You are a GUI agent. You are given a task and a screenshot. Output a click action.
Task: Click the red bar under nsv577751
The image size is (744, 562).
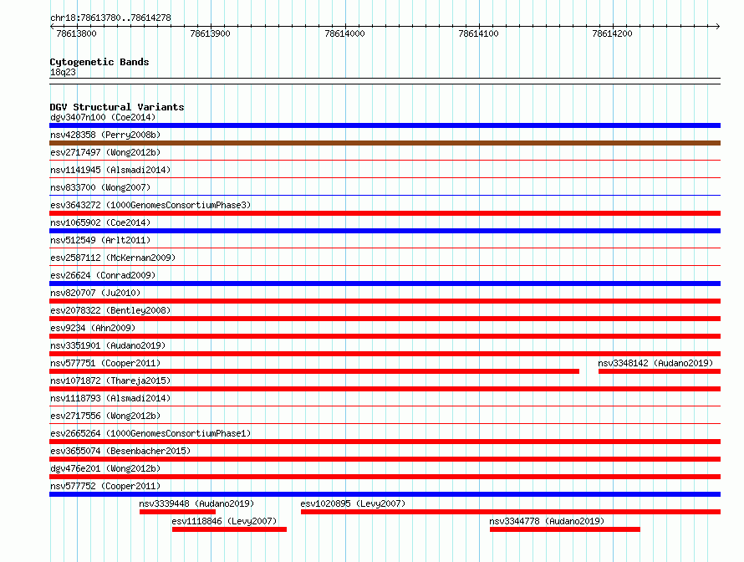(314, 371)
